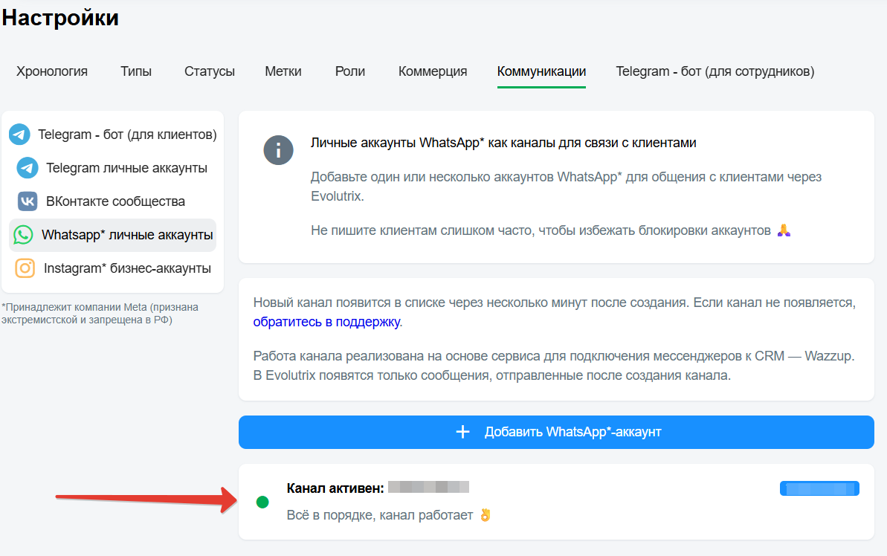Open Telegram - бот (для сотрудников) tab
Image resolution: width=887 pixels, height=556 pixels.
coord(715,72)
